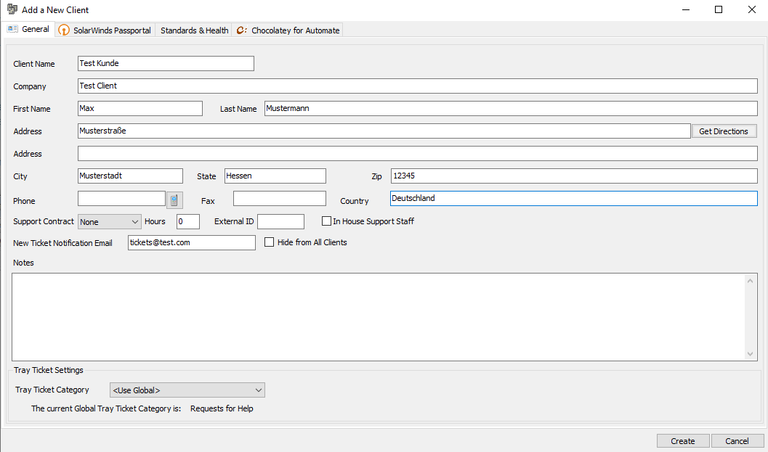Click the New Ticket Notification Email field
The width and height of the screenshot is (768, 452).
tap(192, 243)
